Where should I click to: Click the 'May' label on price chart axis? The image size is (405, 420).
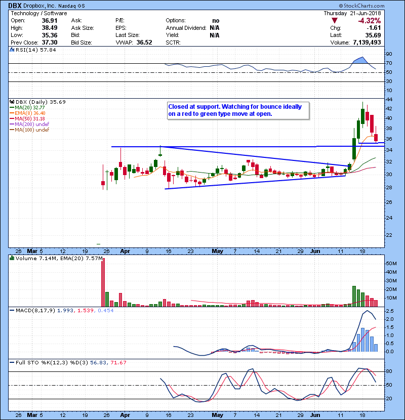[217, 251]
